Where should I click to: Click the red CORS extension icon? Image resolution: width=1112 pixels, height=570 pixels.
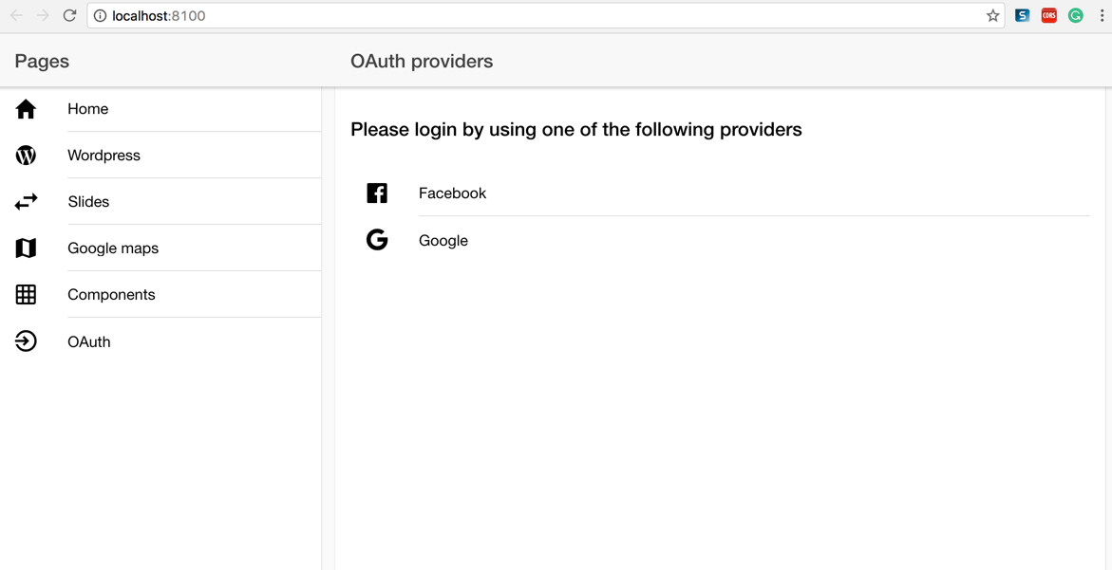tap(1049, 15)
